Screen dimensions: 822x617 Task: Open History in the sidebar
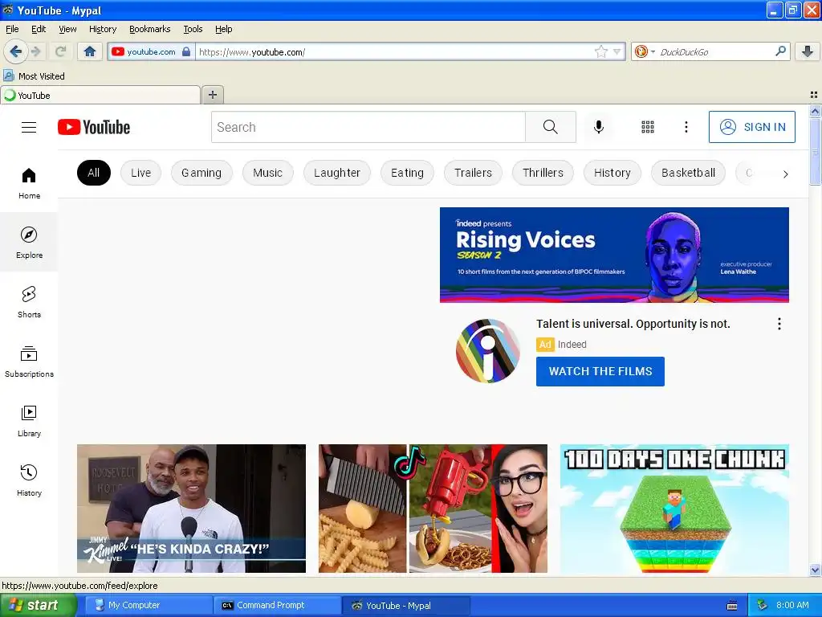coord(29,480)
